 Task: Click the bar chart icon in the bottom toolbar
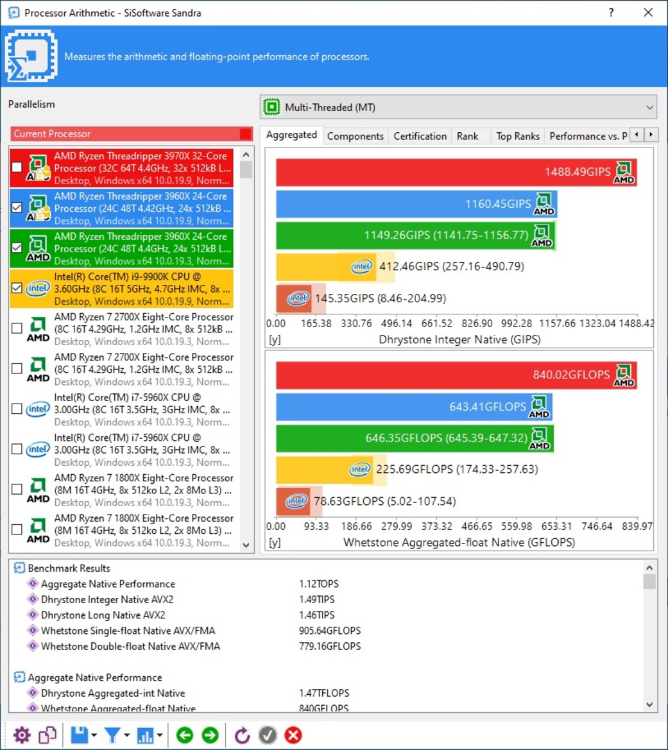[x=145, y=735]
